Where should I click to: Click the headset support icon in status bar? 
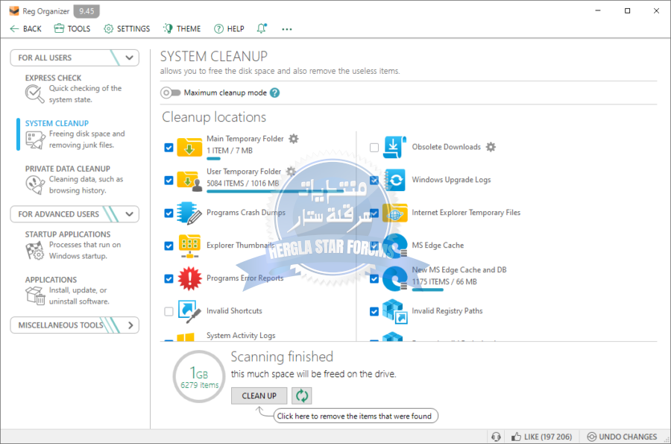(496, 437)
